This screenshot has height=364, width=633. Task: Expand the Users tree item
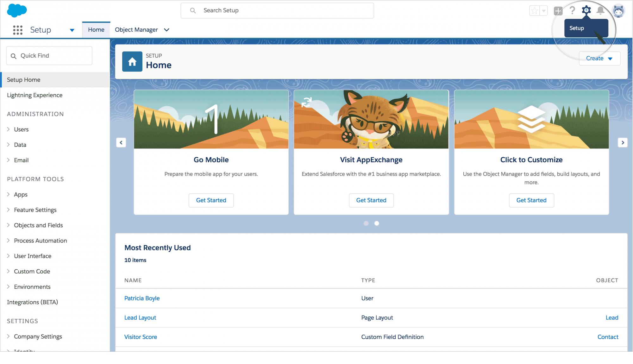click(x=9, y=129)
